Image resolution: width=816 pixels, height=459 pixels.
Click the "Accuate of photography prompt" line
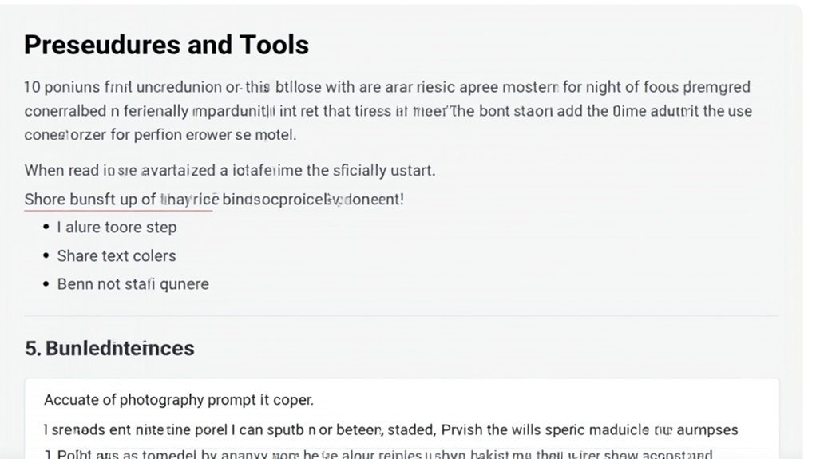click(x=179, y=399)
